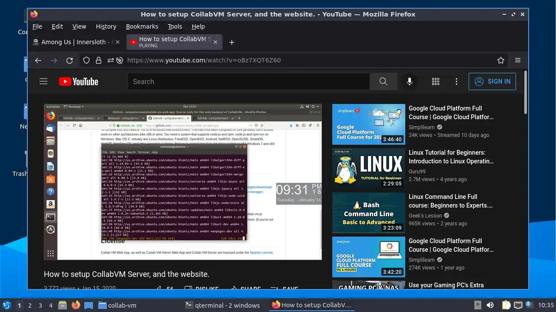The image size is (556, 312).
Task: Open the Help menu
Action: click(198, 26)
